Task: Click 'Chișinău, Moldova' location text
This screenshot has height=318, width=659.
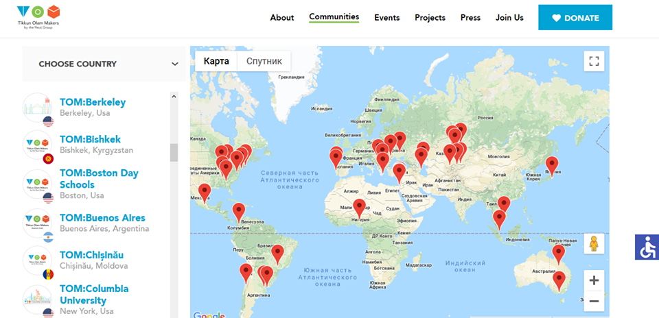Action: (x=94, y=266)
